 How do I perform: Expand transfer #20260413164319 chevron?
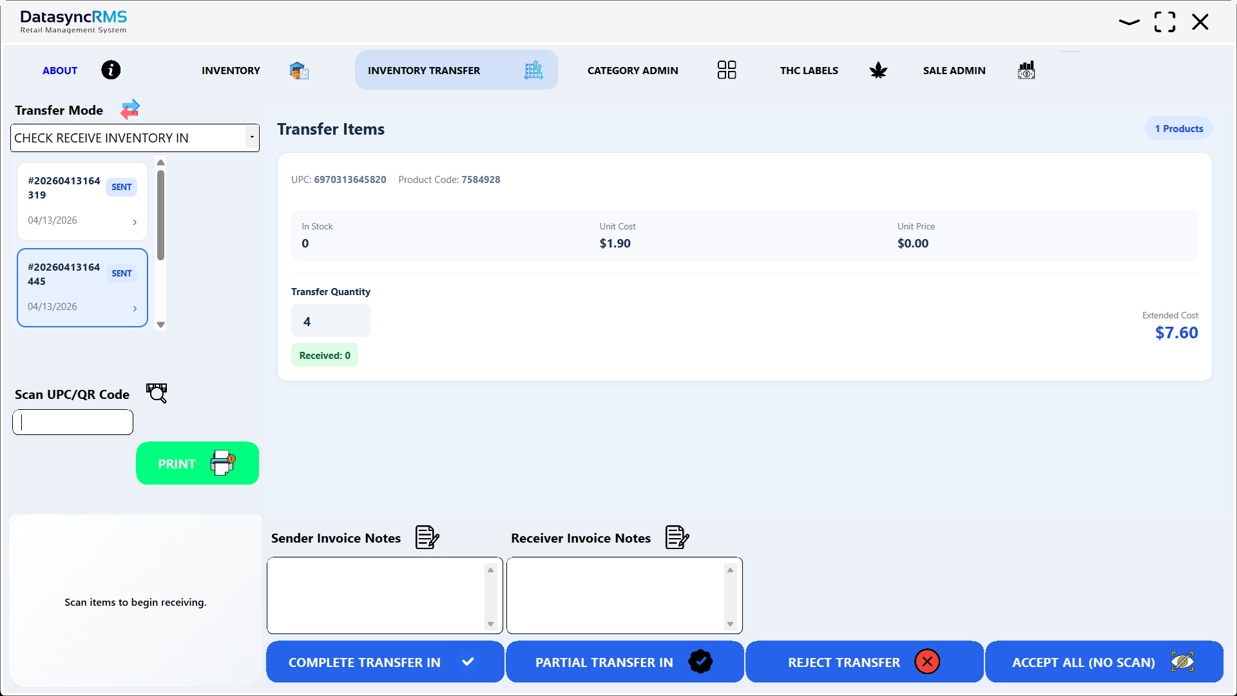(x=135, y=222)
